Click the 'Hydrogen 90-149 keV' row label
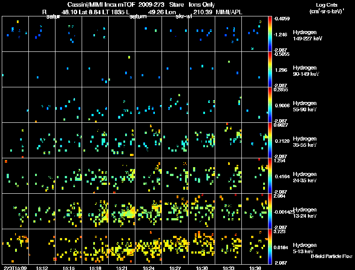355x270 pixels. coord(306,71)
